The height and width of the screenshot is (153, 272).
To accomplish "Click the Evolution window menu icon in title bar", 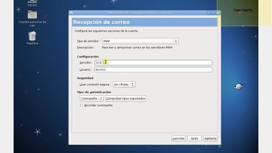I will coord(71,13).
